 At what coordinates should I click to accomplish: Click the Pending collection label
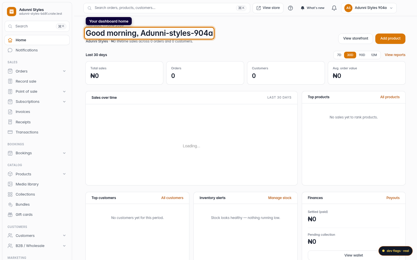(x=321, y=235)
